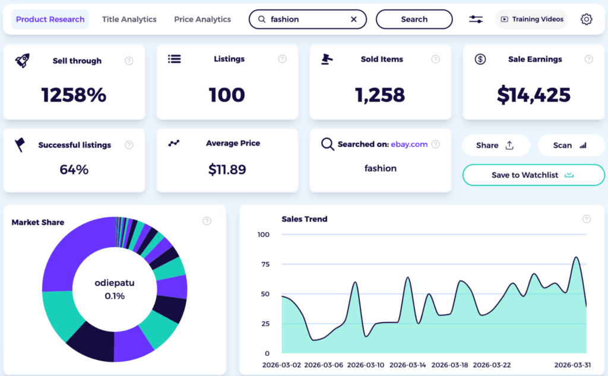Open the filter sliders icon beside the Search button
Image resolution: width=608 pixels, height=376 pixels.
click(x=475, y=19)
